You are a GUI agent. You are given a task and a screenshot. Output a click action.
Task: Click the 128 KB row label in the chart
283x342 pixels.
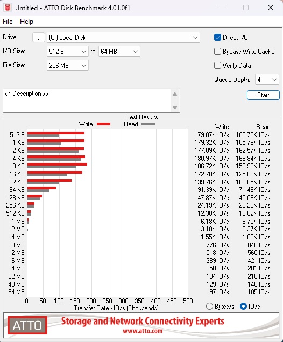tap(15, 197)
